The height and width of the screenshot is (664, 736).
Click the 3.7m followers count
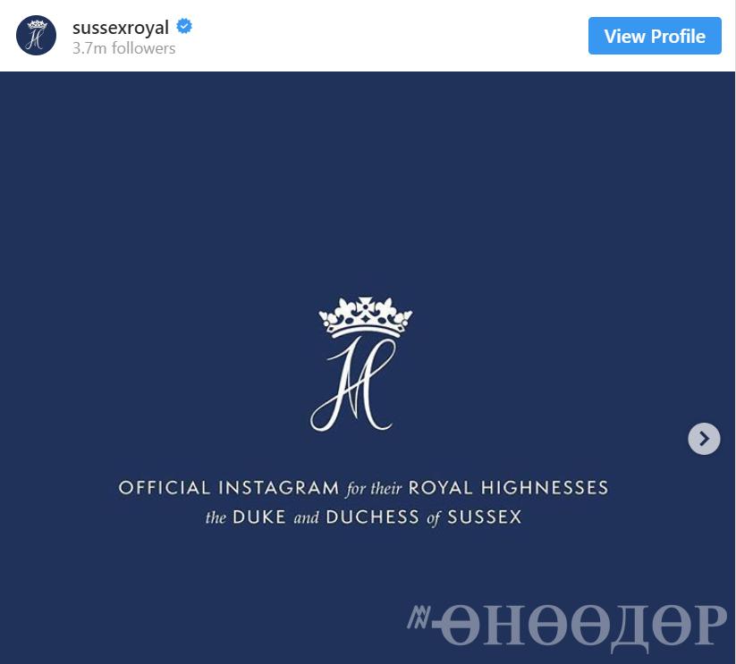pos(124,48)
